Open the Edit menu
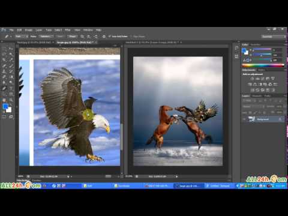 click(x=19, y=30)
